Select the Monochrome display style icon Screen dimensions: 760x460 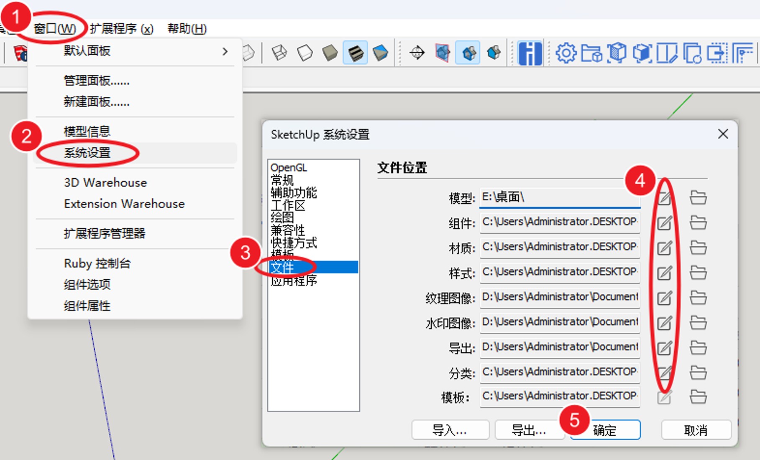pyautogui.click(x=381, y=53)
